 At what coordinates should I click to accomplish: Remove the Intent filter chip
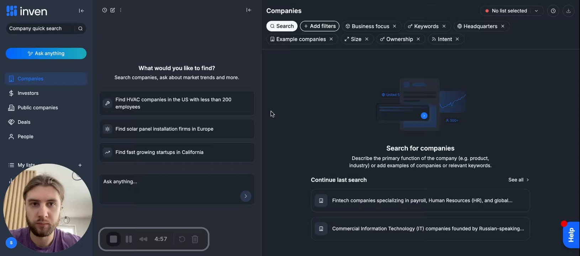457,39
